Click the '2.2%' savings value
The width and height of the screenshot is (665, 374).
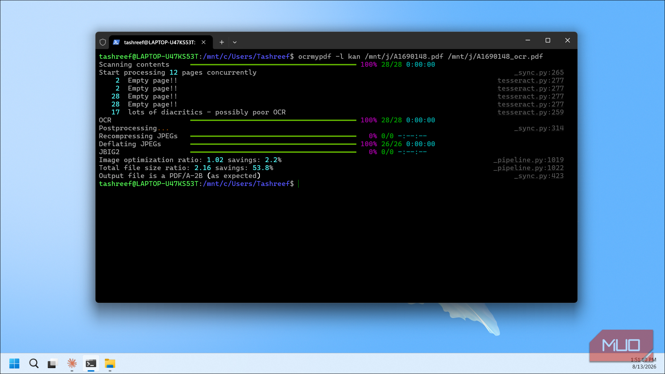tap(273, 160)
